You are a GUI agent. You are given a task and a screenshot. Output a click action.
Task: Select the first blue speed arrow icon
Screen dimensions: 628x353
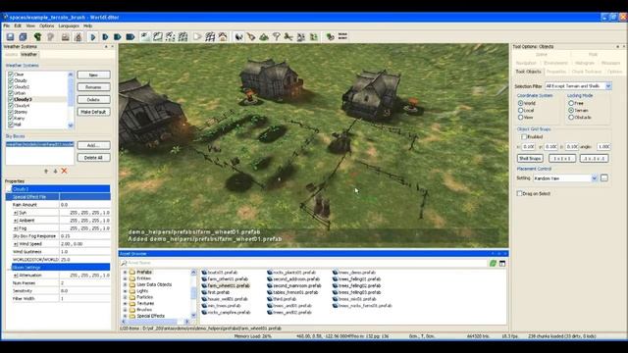(93, 37)
